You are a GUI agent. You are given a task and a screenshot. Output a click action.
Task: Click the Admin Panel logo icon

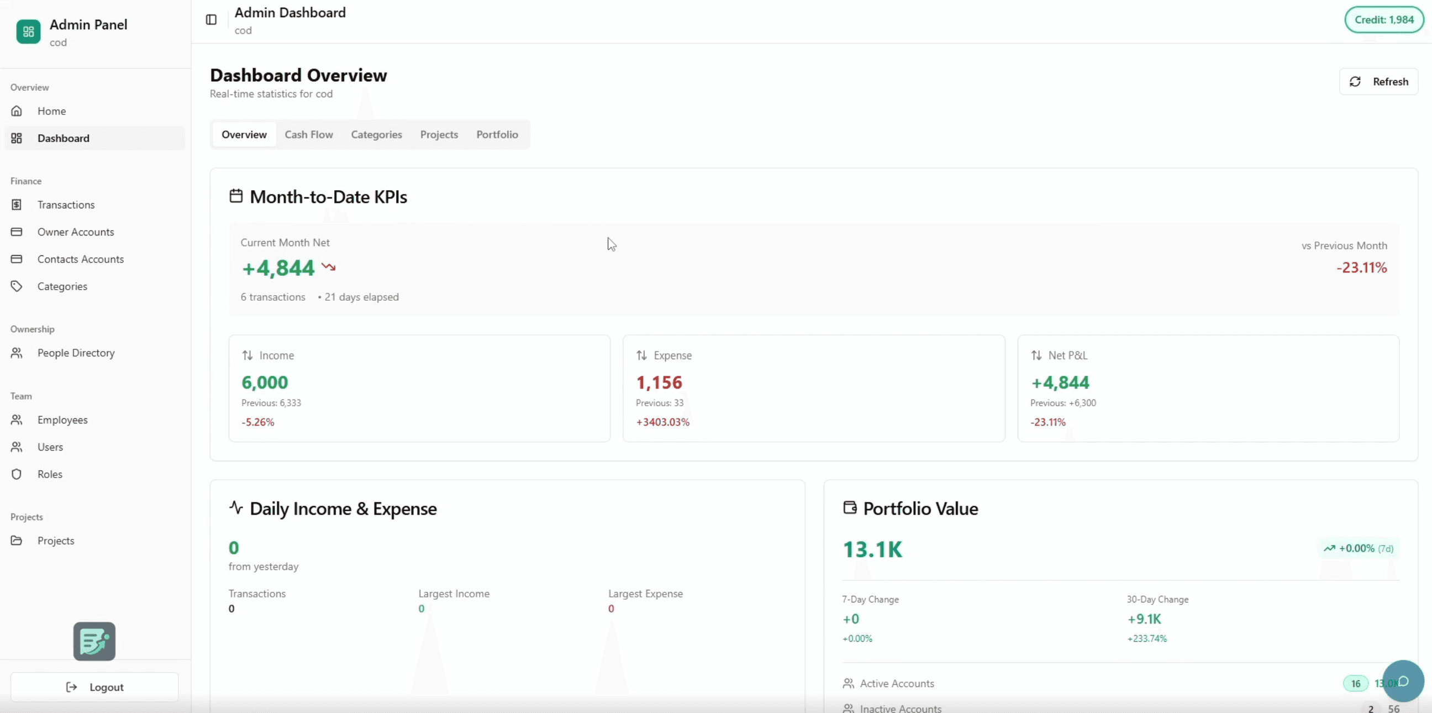(x=28, y=32)
